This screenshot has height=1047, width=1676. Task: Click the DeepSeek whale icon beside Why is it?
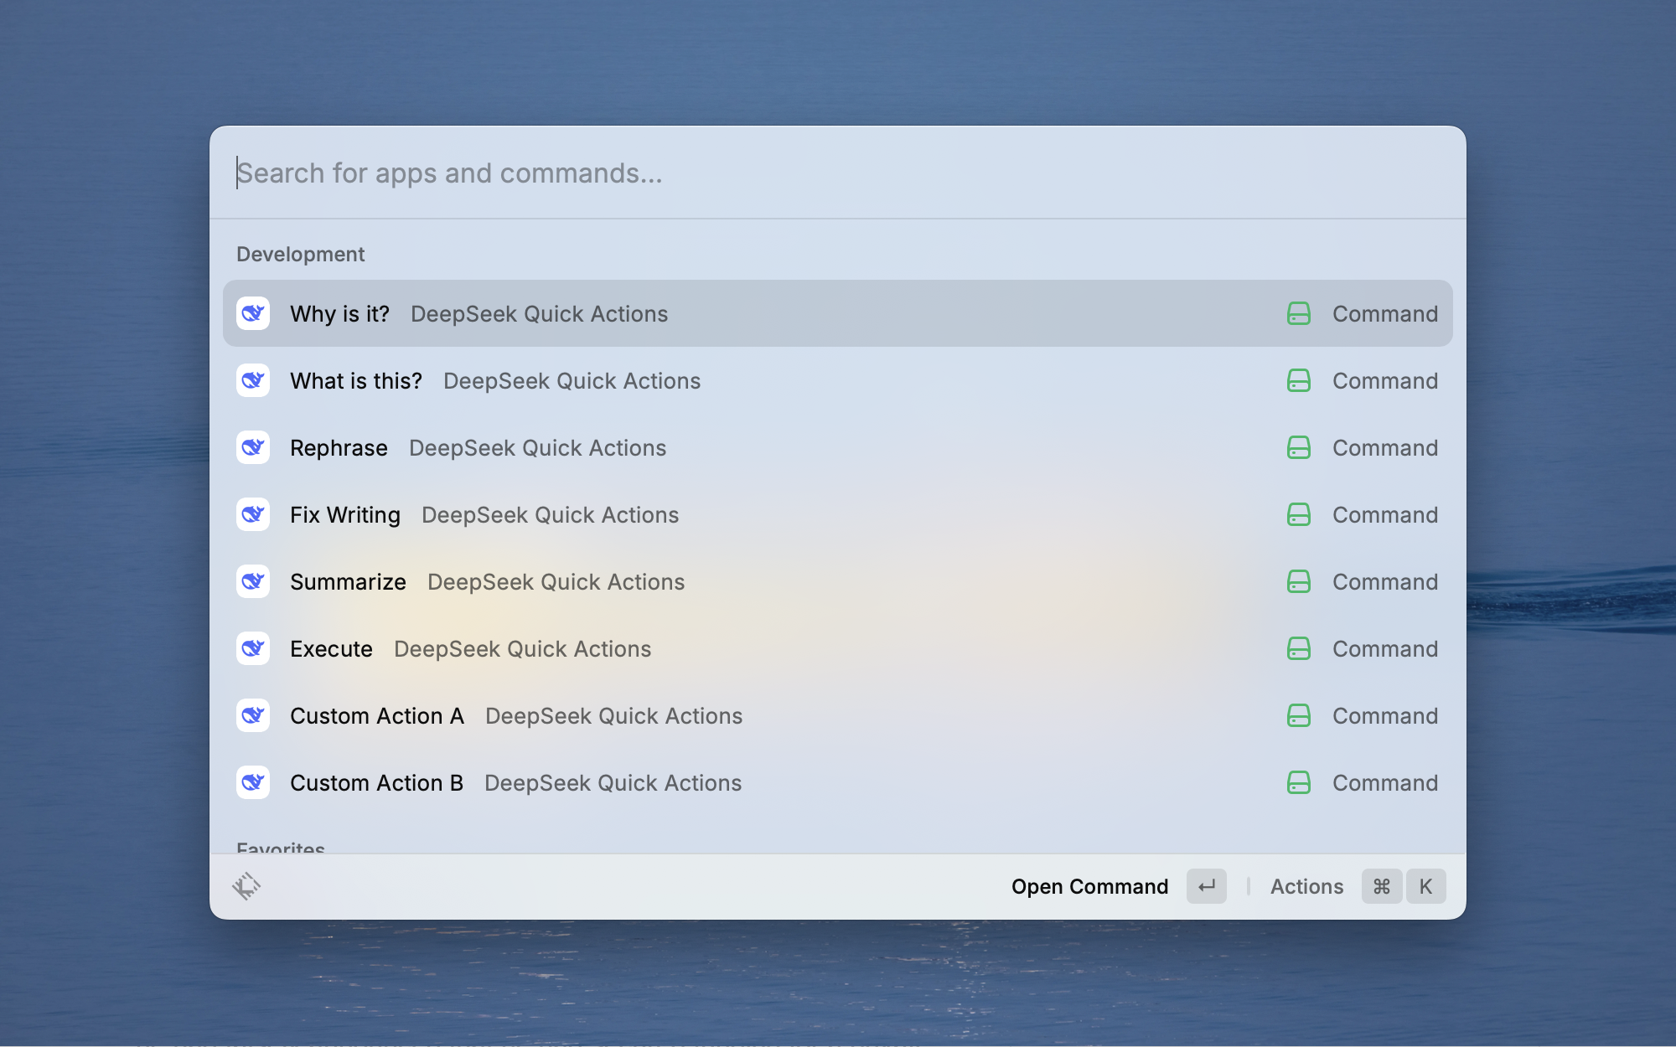253,313
